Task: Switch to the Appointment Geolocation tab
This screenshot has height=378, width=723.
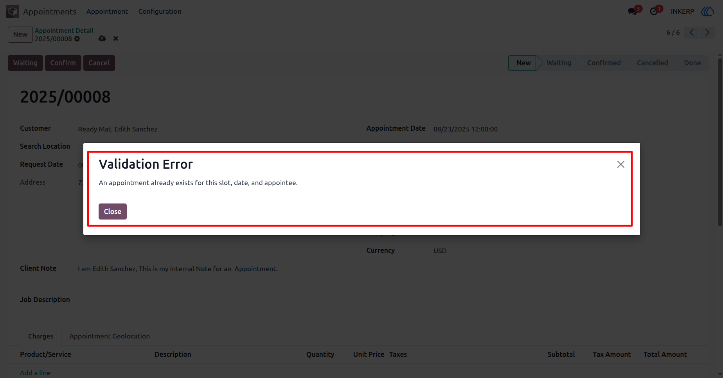Action: [110, 336]
